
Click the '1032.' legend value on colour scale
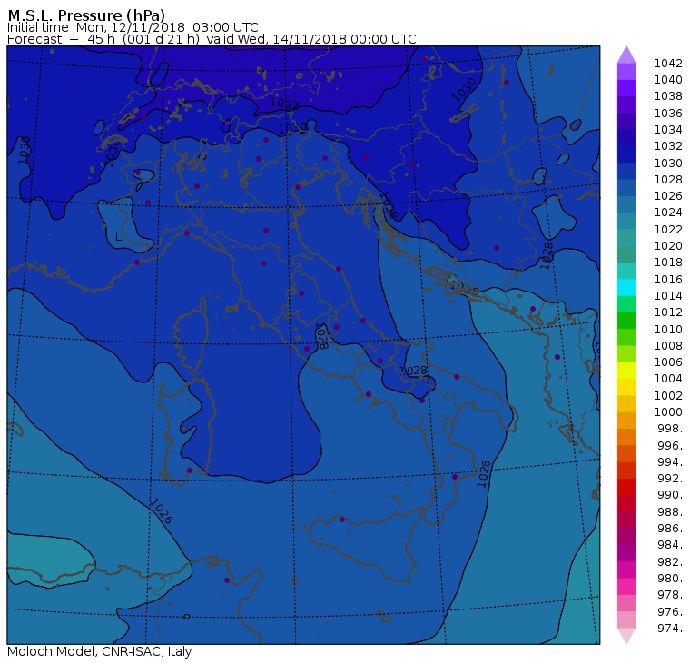[670, 145]
